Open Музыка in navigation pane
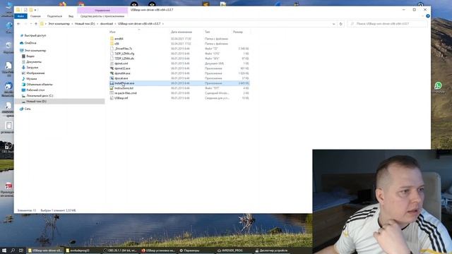The height and width of the screenshot is (254, 452). point(31,78)
